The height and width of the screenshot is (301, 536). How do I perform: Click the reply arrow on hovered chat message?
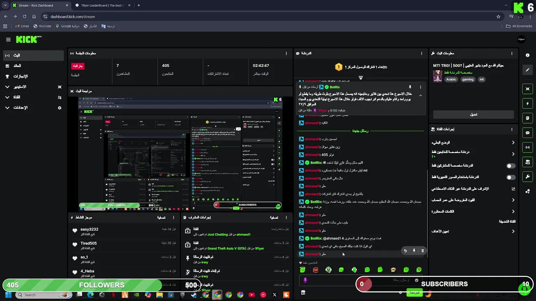(405, 251)
